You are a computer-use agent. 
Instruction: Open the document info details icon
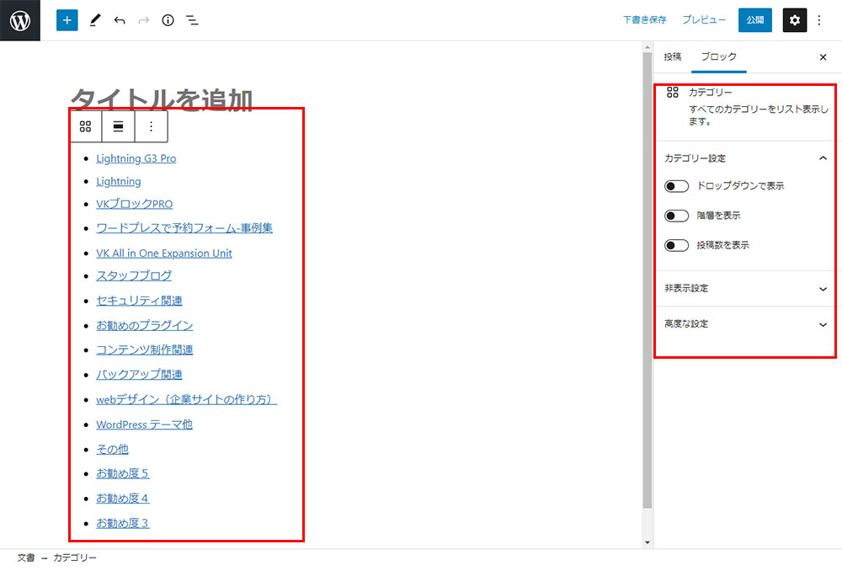[168, 20]
